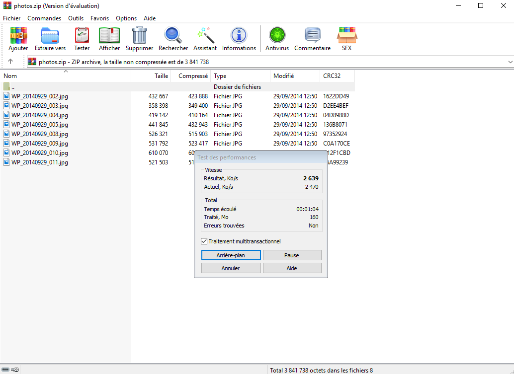Open the Commandes menu
514x374 pixels.
[x=44, y=18]
